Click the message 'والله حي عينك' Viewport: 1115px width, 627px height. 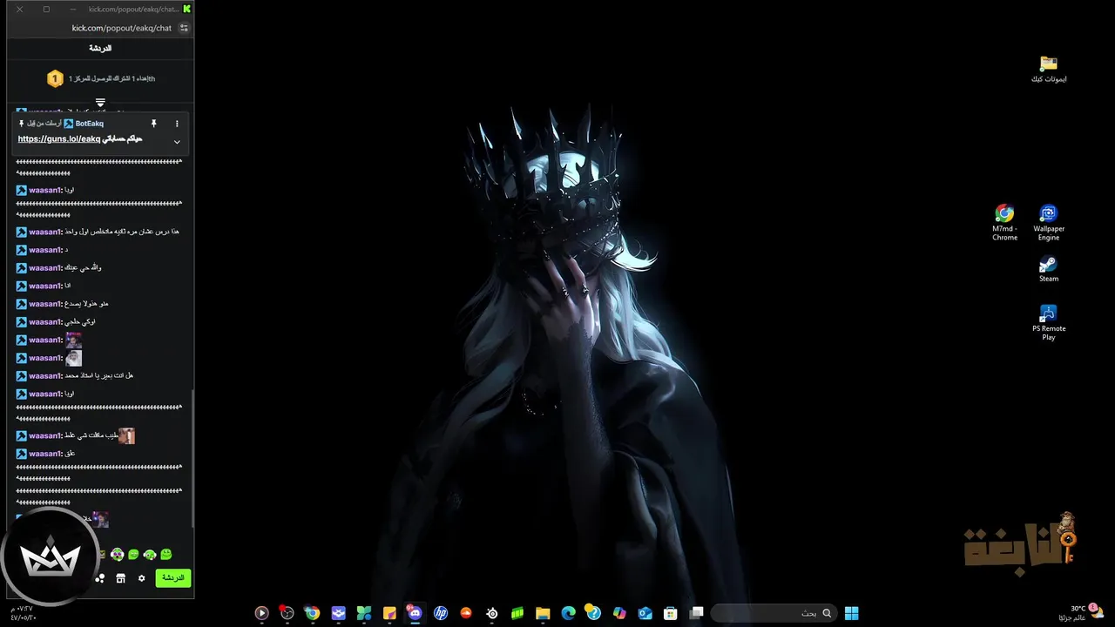(84, 268)
